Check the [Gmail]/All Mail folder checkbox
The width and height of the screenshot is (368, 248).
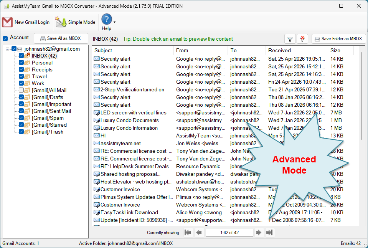pos(21,90)
